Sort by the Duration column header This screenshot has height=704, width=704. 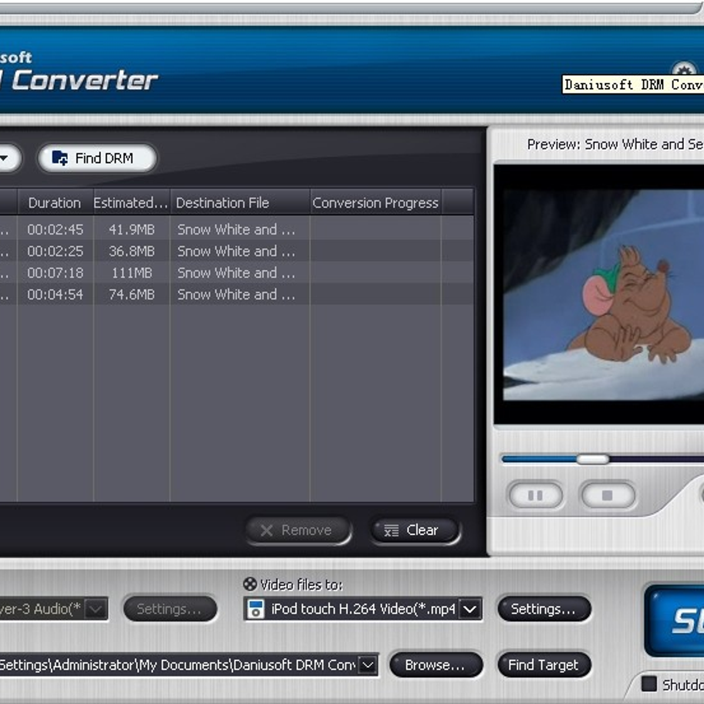pos(55,203)
